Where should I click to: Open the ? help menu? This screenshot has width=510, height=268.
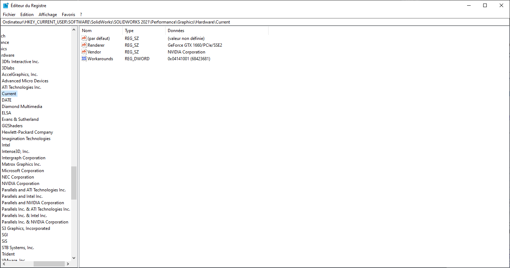tap(81, 15)
